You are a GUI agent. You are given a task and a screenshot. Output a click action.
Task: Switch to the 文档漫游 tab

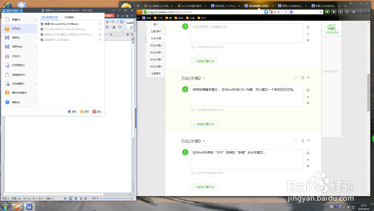(69, 17)
